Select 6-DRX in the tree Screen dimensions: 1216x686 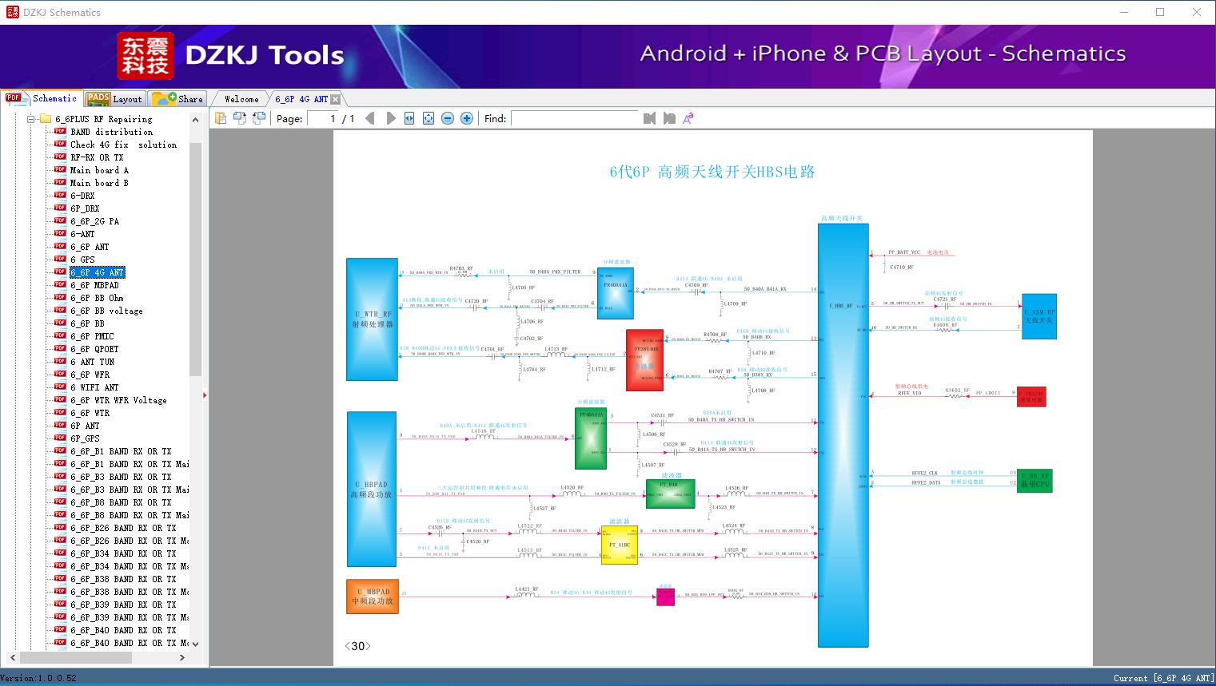[82, 196]
